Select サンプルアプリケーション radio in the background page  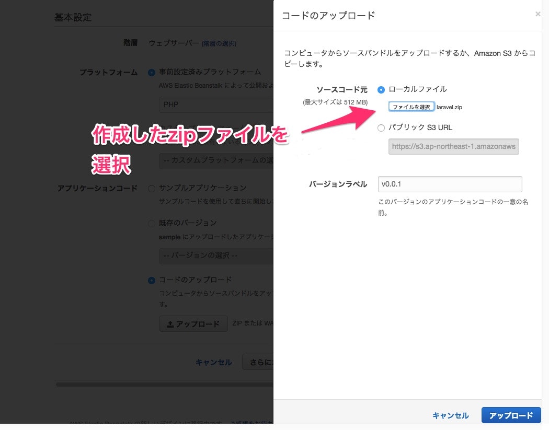pyautogui.click(x=152, y=189)
